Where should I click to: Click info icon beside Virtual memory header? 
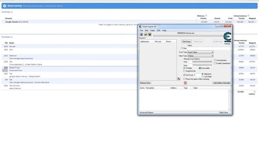pyautogui.click(x=248, y=16)
